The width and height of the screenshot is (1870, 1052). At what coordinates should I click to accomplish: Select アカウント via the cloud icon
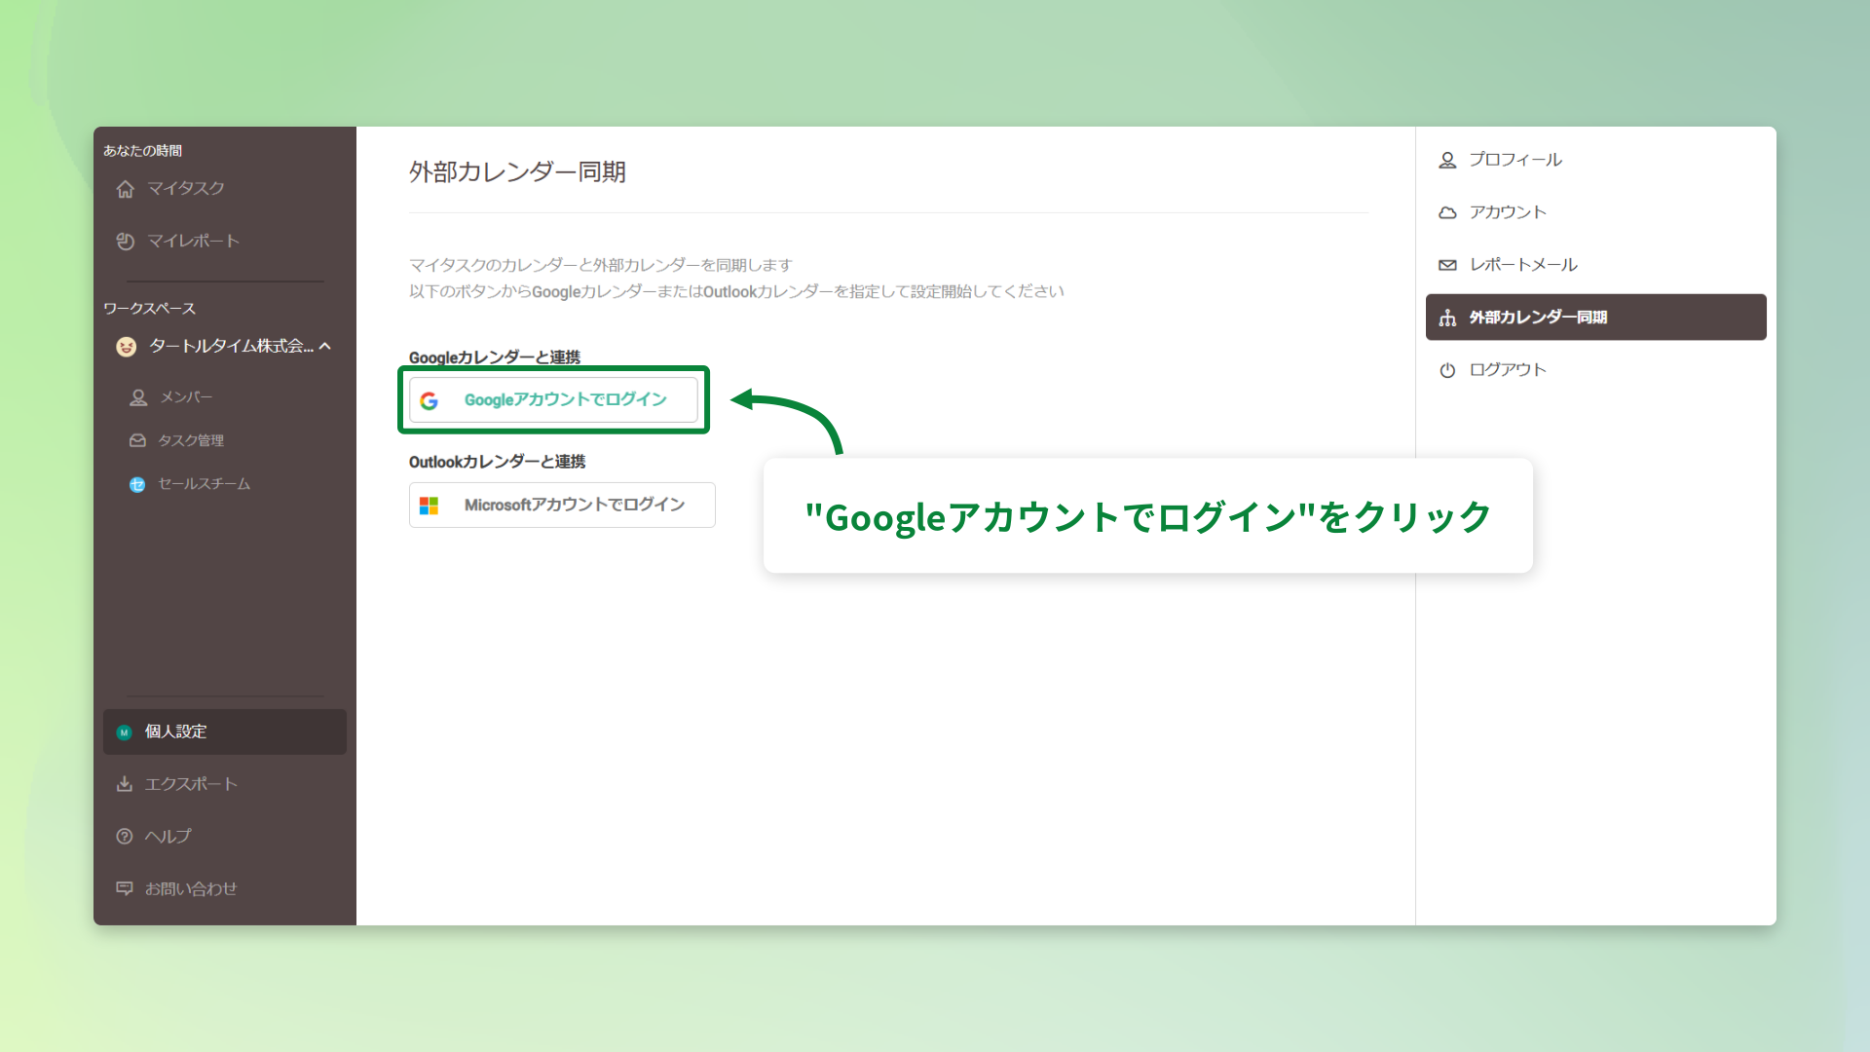pos(1447,211)
